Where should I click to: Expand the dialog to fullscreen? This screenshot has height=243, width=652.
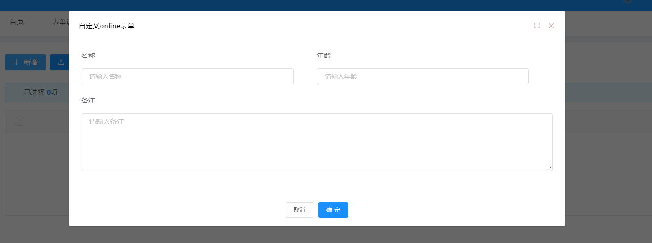click(x=537, y=26)
